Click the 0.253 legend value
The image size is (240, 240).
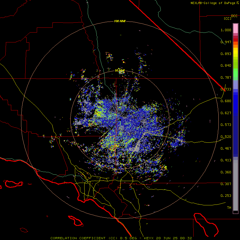coord(226,196)
